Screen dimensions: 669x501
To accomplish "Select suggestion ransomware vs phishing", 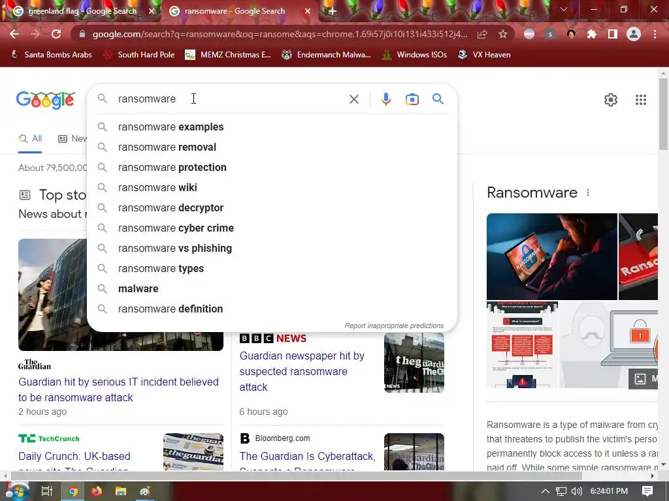I will (x=272, y=249).
